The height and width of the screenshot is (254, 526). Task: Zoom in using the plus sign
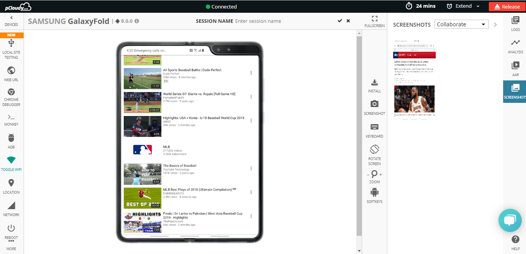(x=381, y=175)
